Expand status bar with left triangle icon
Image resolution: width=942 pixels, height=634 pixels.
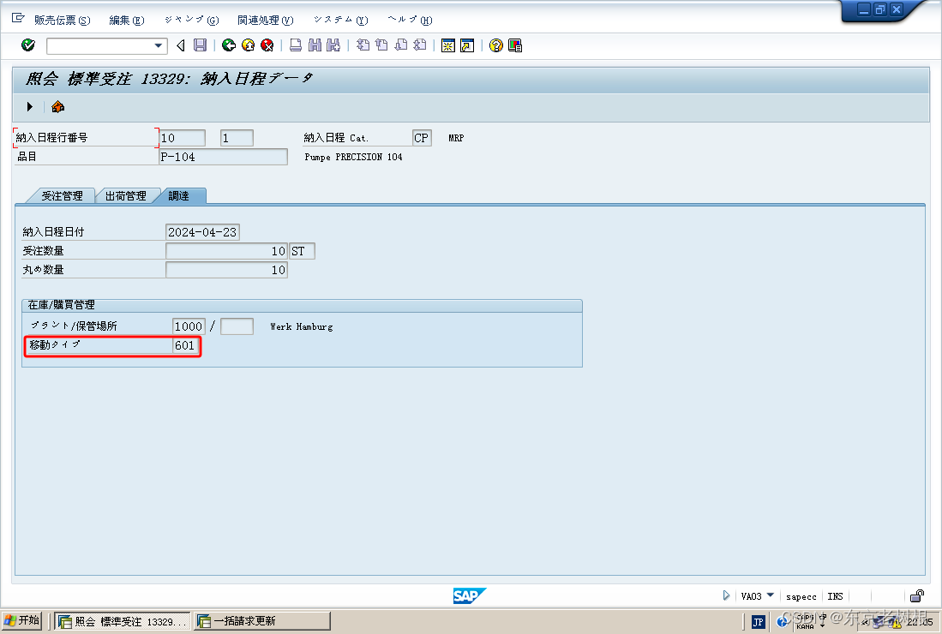(x=726, y=595)
